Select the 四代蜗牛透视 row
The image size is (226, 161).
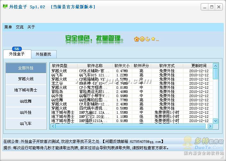tap(132, 108)
